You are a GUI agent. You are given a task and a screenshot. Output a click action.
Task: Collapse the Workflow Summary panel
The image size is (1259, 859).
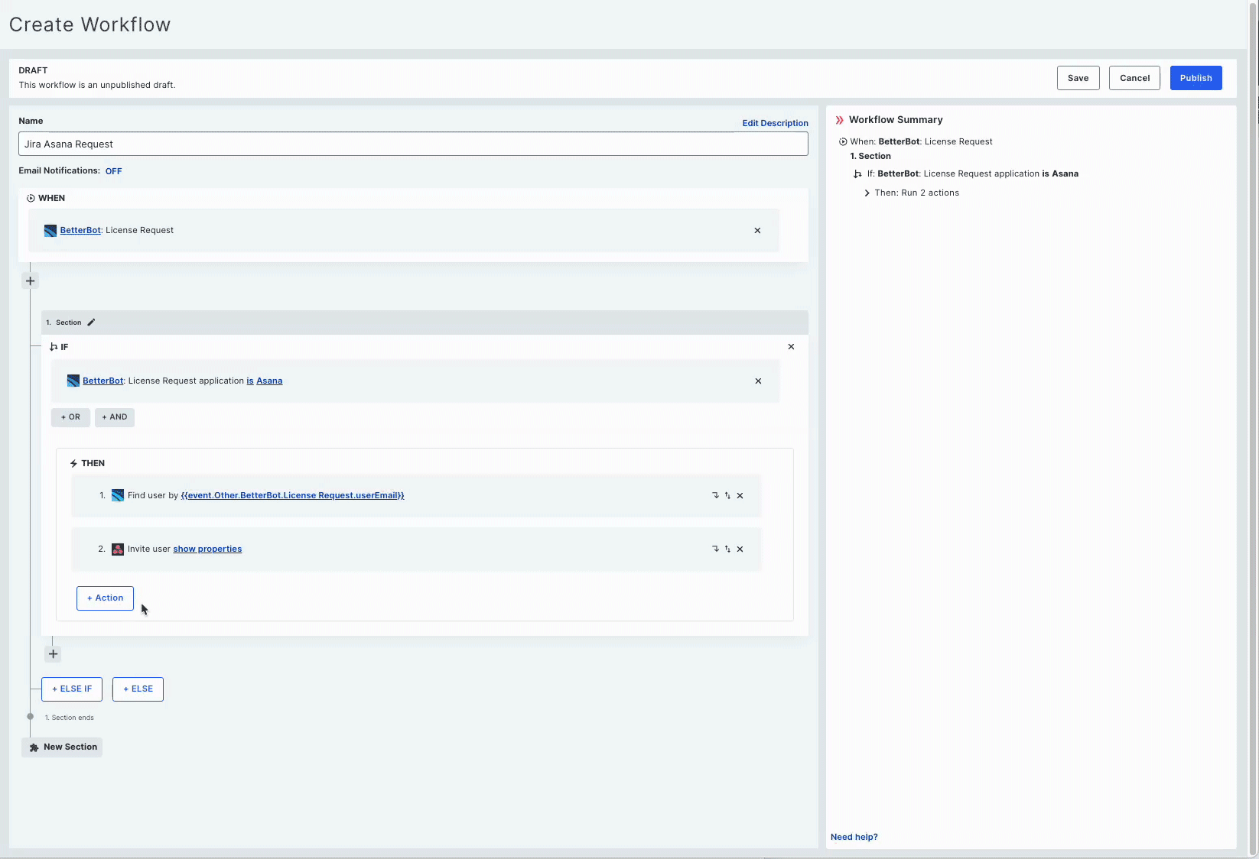[839, 120]
